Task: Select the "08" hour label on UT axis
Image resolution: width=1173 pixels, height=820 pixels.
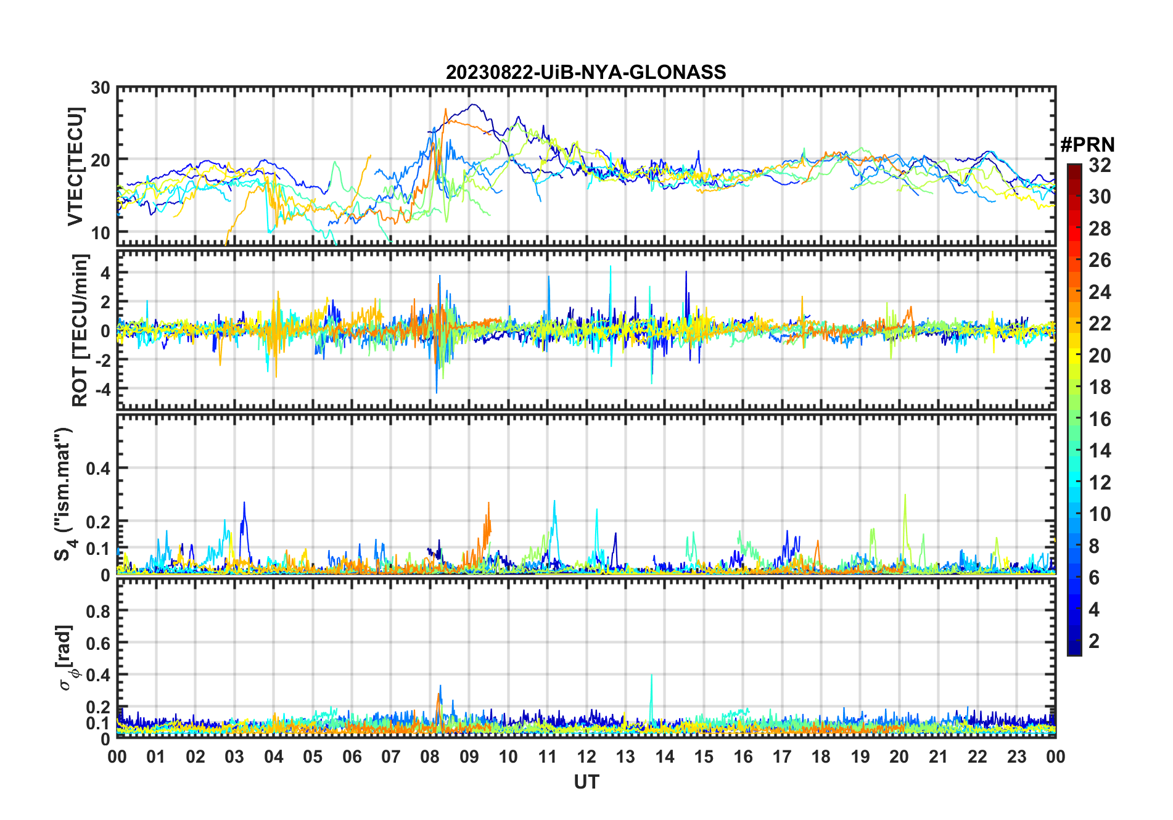Action: pyautogui.click(x=430, y=757)
